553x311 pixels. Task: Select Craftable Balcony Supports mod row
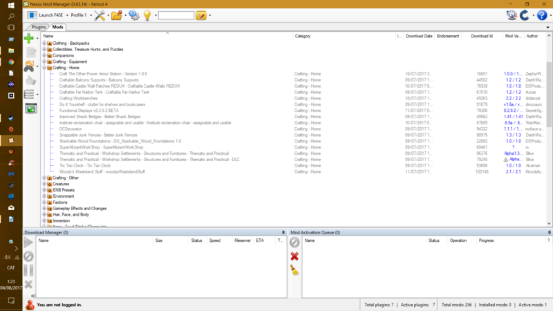point(99,80)
